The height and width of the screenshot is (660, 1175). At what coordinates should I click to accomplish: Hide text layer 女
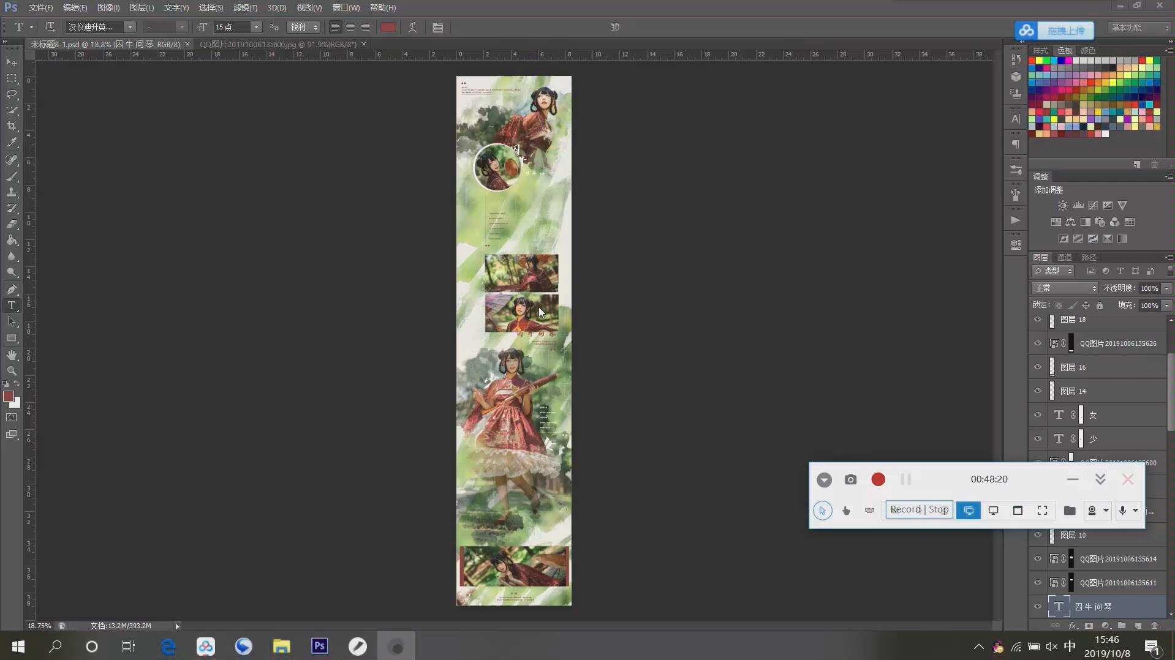pyautogui.click(x=1038, y=415)
